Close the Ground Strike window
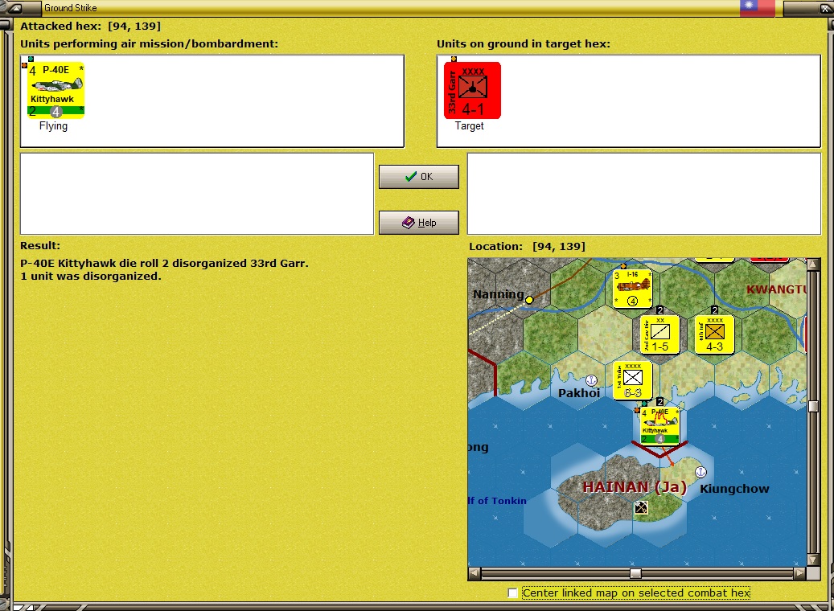This screenshot has width=834, height=611. point(824,8)
